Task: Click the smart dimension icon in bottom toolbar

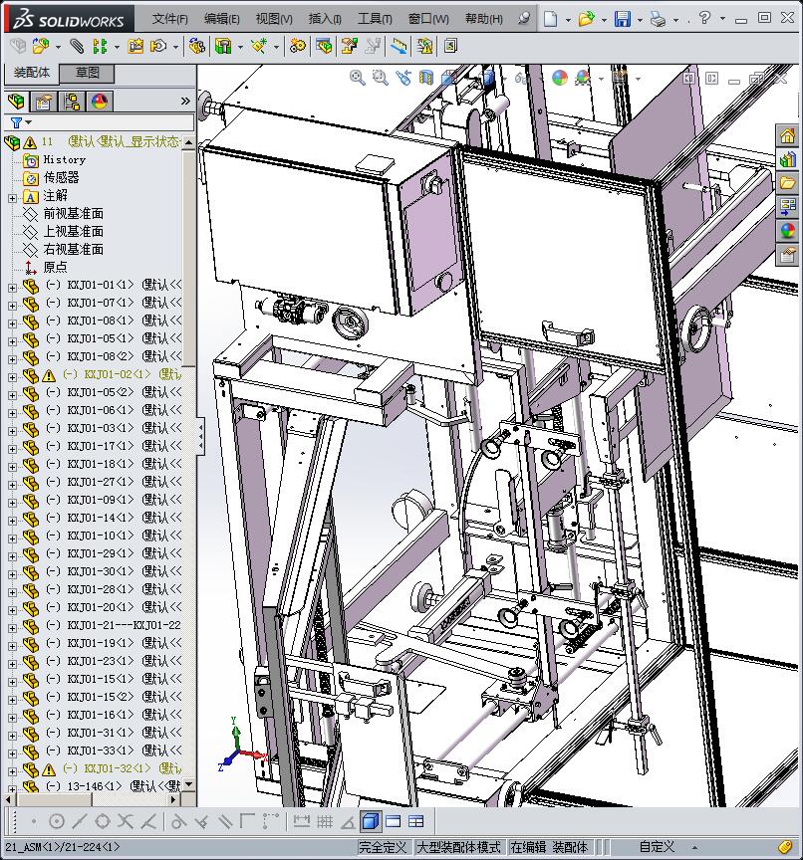Action: [x=301, y=821]
